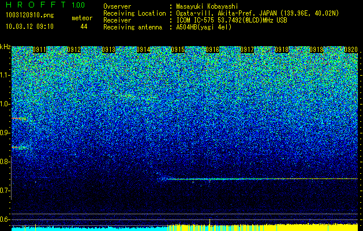Click the HROFFT 1.0.0 title text
Image resolution: width=363 pixels, height=231 pixels.
45,5
